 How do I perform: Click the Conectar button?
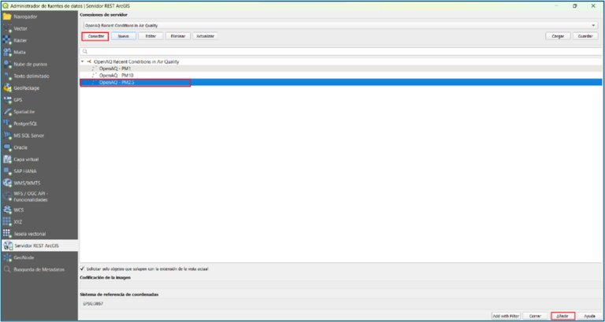point(96,36)
